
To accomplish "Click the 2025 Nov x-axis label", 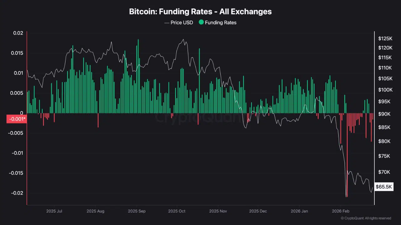I will tap(218, 211).
